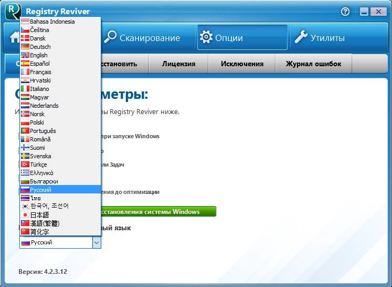Click the Swedish flag icon
This screenshot has height=287, width=392.
tap(25, 156)
